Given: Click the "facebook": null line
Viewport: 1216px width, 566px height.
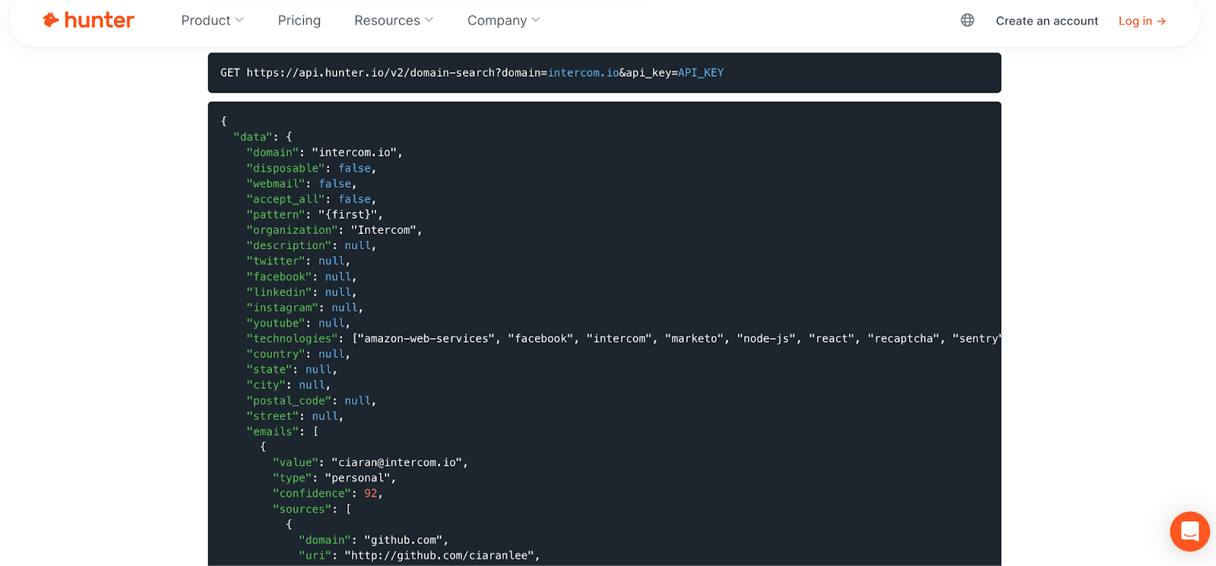Looking at the screenshot, I should 301,277.
